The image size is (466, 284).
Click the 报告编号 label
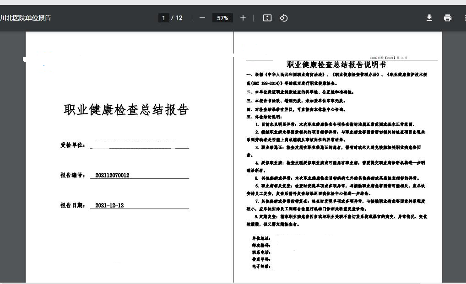pyautogui.click(x=73, y=175)
